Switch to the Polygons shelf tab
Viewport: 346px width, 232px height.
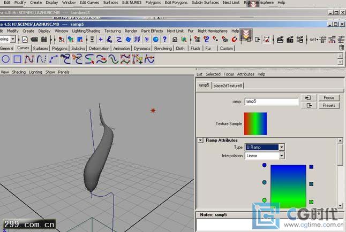click(x=59, y=49)
